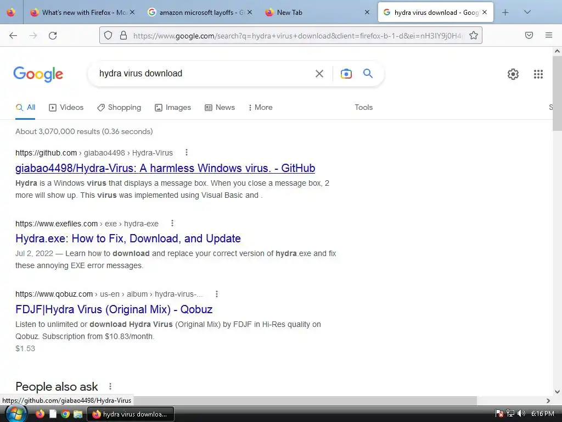Click the Firefox forward arrow button
The width and height of the screenshot is (562, 422).
[x=33, y=36]
